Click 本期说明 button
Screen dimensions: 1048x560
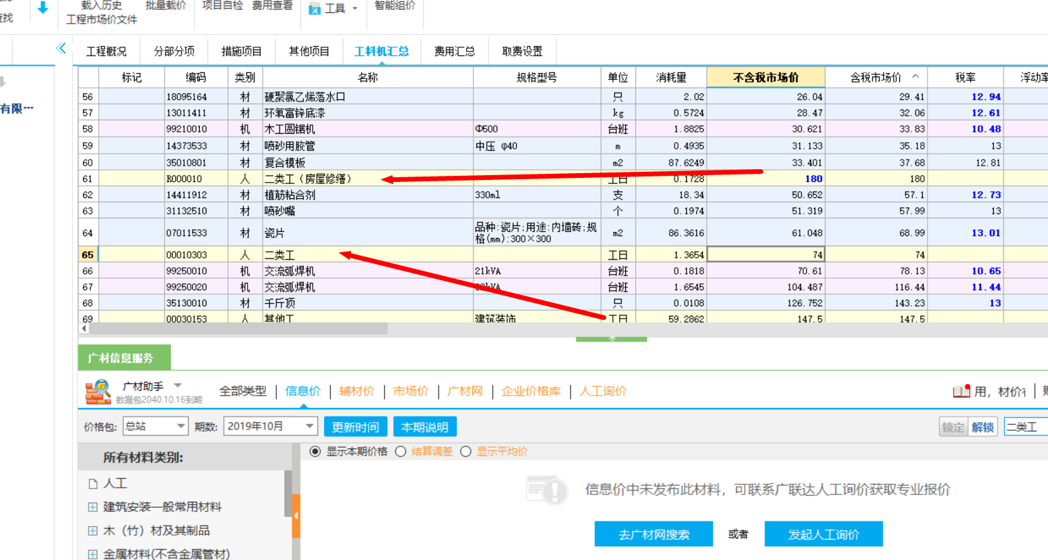click(425, 427)
